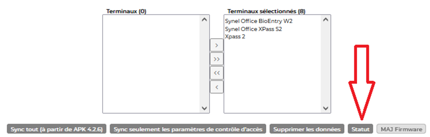Open the Statut button
Viewport: 430px width, 137px height.
pos(360,129)
